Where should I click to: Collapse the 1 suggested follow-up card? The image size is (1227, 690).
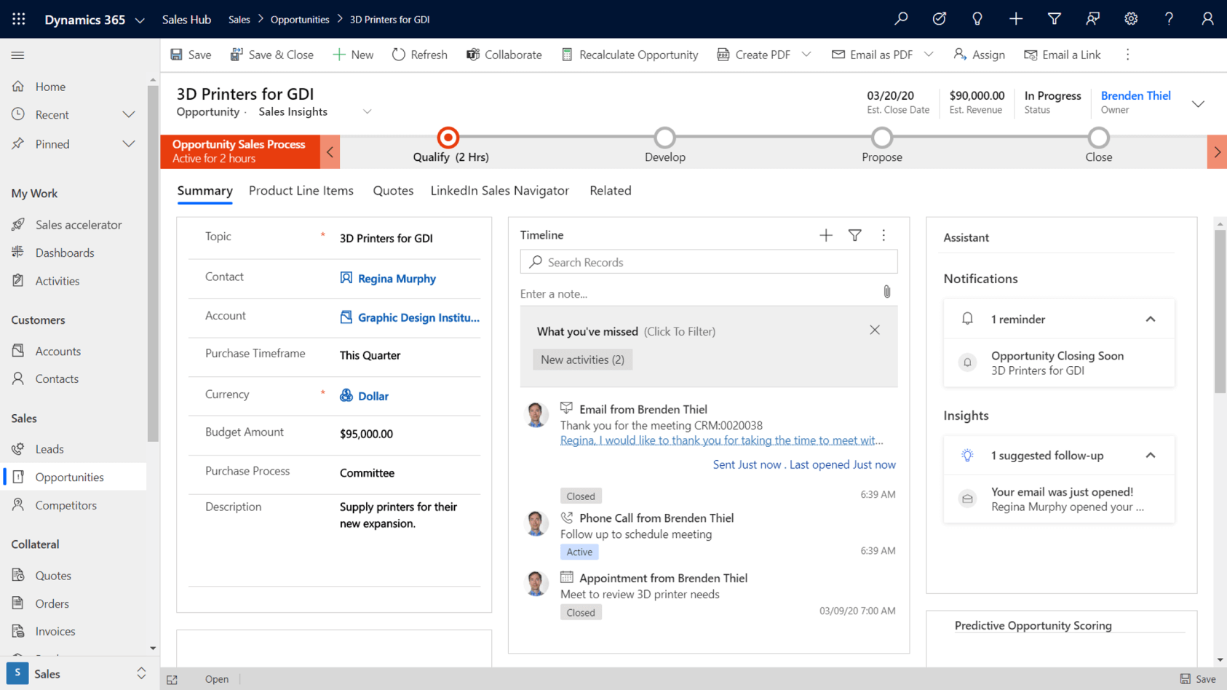[x=1150, y=456]
